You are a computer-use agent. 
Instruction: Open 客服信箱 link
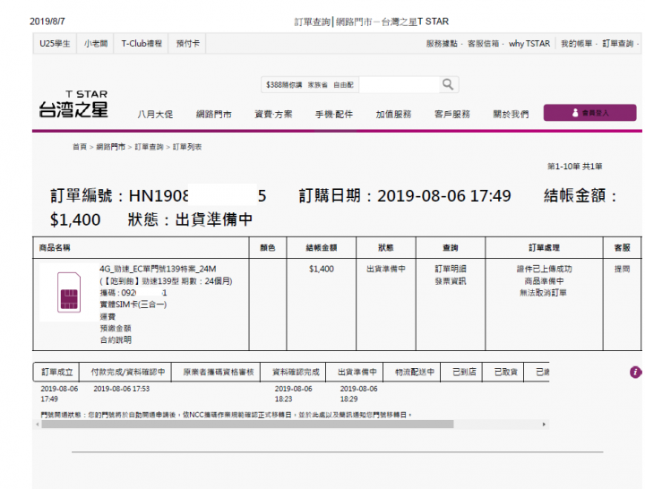(484, 44)
